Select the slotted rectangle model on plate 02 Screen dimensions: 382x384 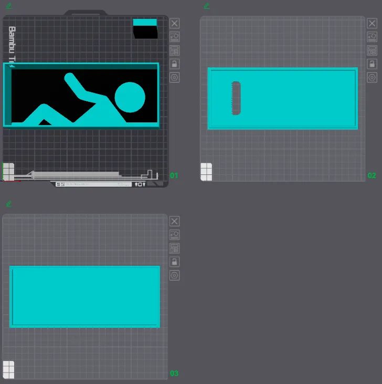coord(283,98)
